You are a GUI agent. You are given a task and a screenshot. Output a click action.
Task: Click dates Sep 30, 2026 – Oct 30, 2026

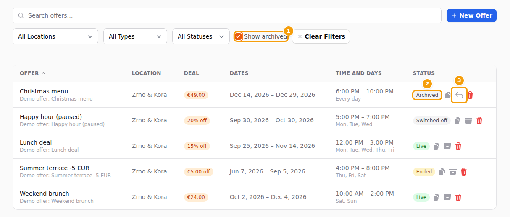(x=272, y=121)
